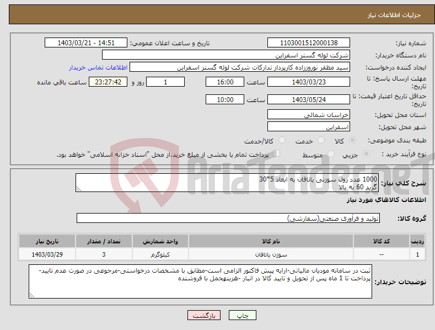The width and height of the screenshot is (435, 330).
Task: Click the buyer name field شرکت لوله گستر اسفراین
Action: pyautogui.click(x=226, y=55)
